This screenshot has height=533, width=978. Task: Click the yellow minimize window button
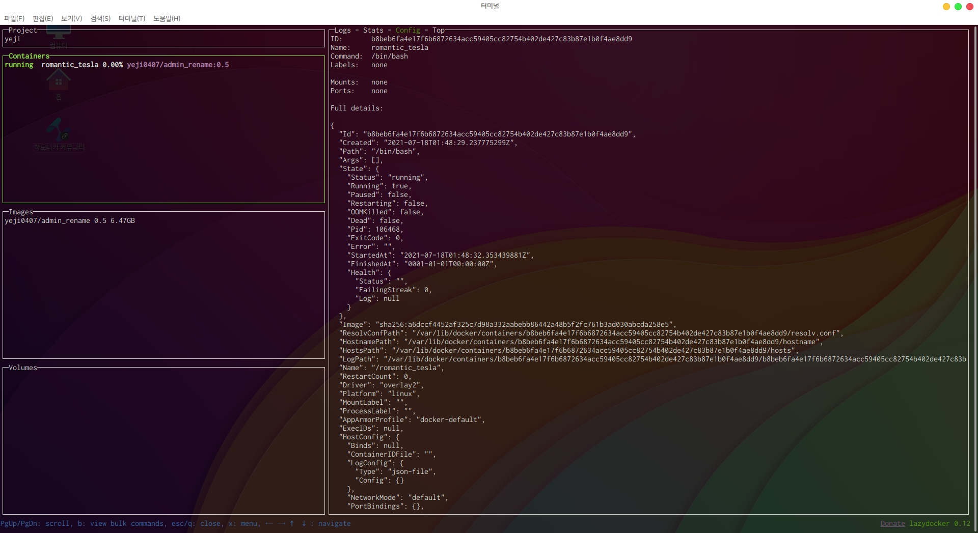point(946,7)
